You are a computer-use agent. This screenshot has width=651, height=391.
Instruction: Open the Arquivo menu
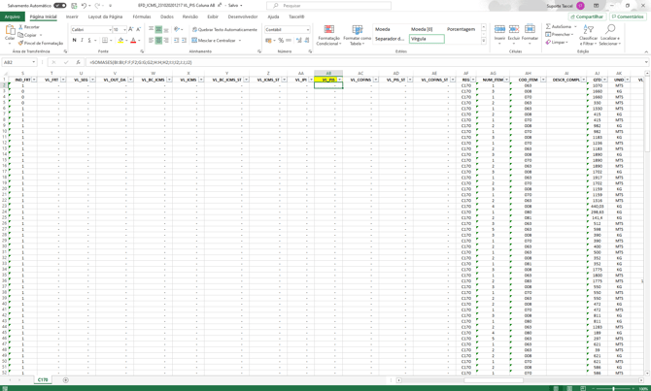[12, 16]
